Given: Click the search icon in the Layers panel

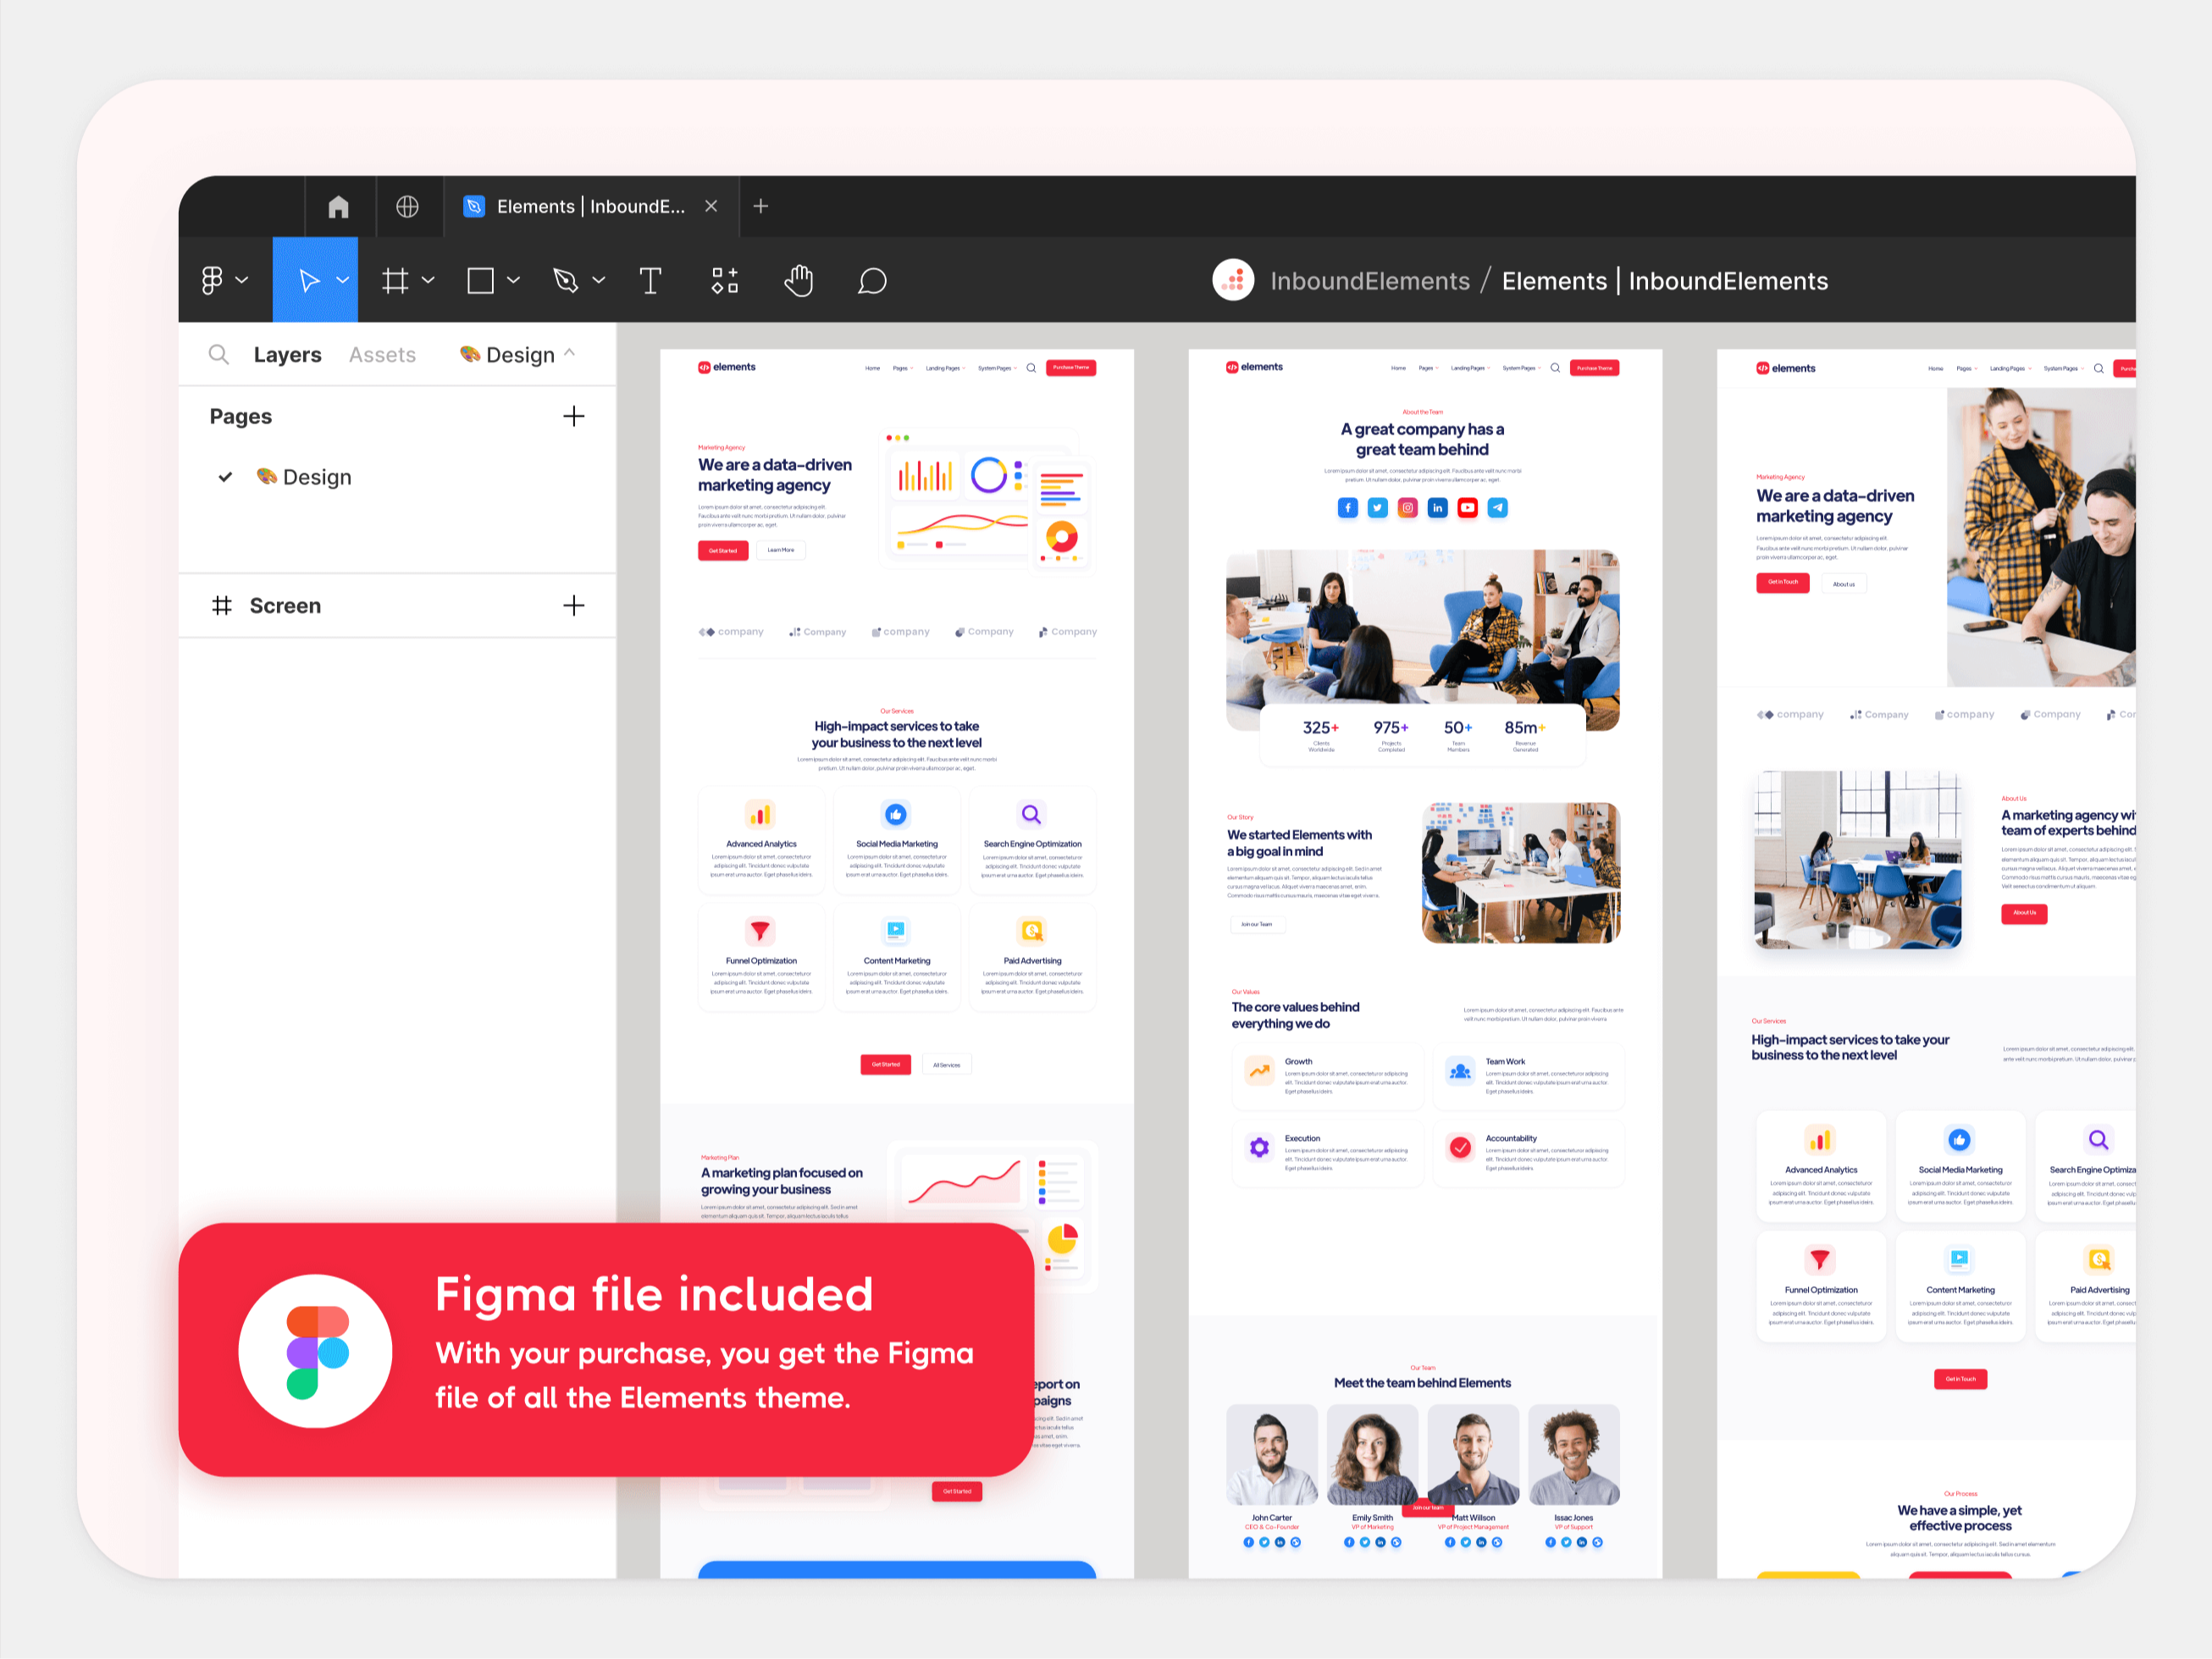Looking at the screenshot, I should click(x=219, y=354).
